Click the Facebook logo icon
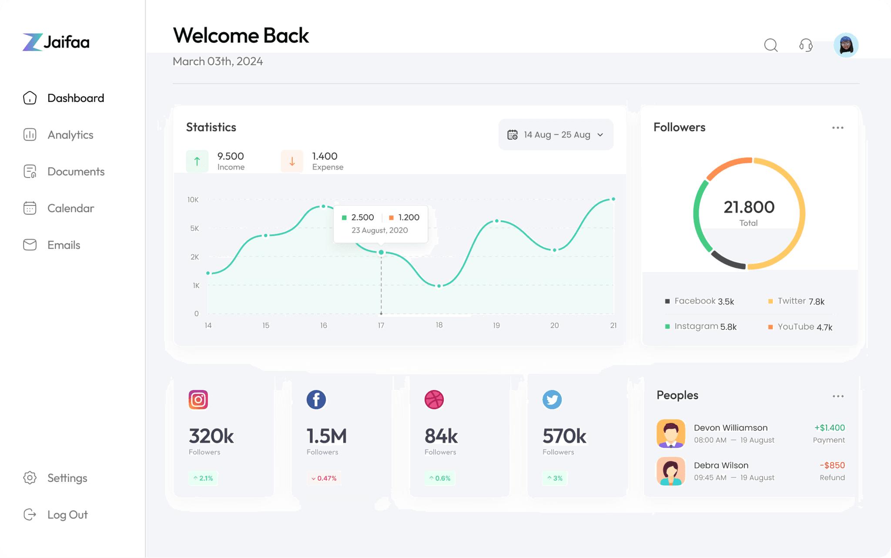Viewport: 891px width, 558px height. [x=316, y=400]
